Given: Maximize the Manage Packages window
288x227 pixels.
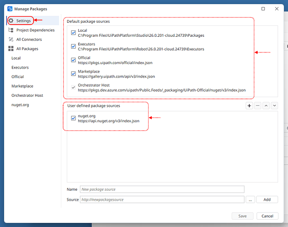Looking at the screenshot, I should click(263, 9).
